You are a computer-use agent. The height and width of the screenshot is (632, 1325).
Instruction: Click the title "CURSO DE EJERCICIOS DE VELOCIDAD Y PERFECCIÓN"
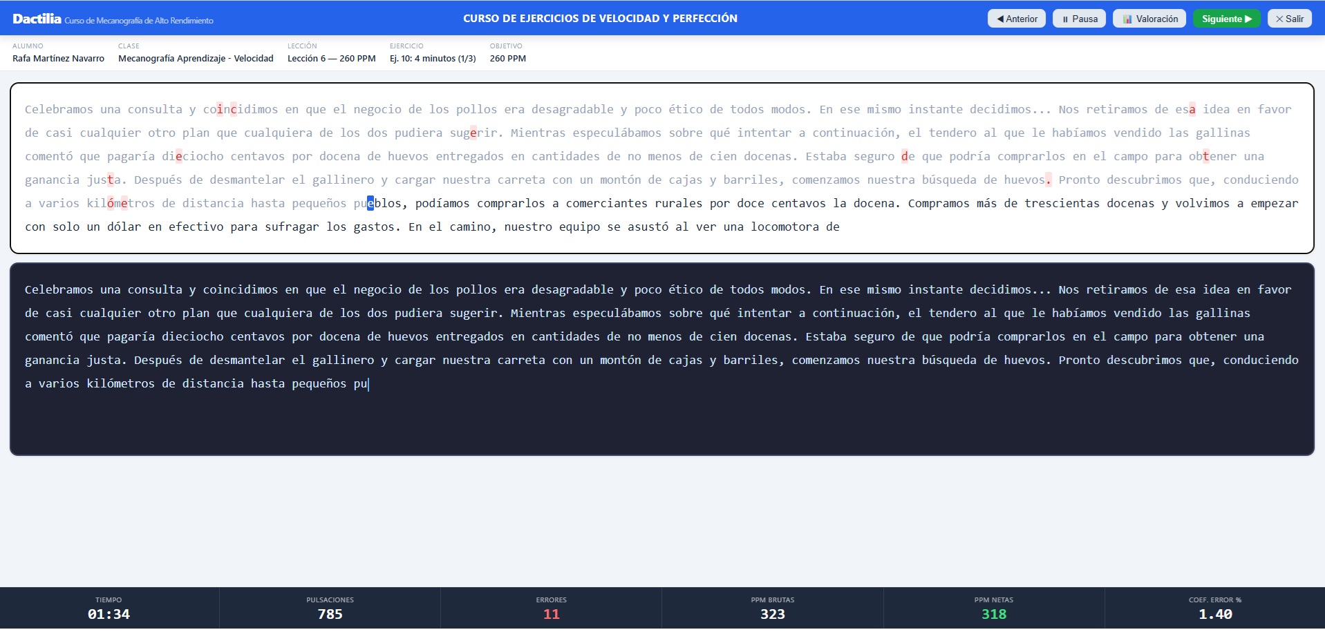[600, 19]
